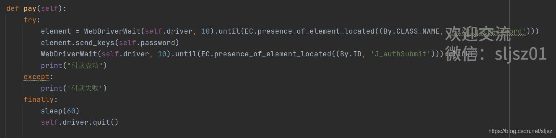Open the blog.csdn.net/sljsz link
This screenshot has height=138, width=556.
tap(520, 131)
